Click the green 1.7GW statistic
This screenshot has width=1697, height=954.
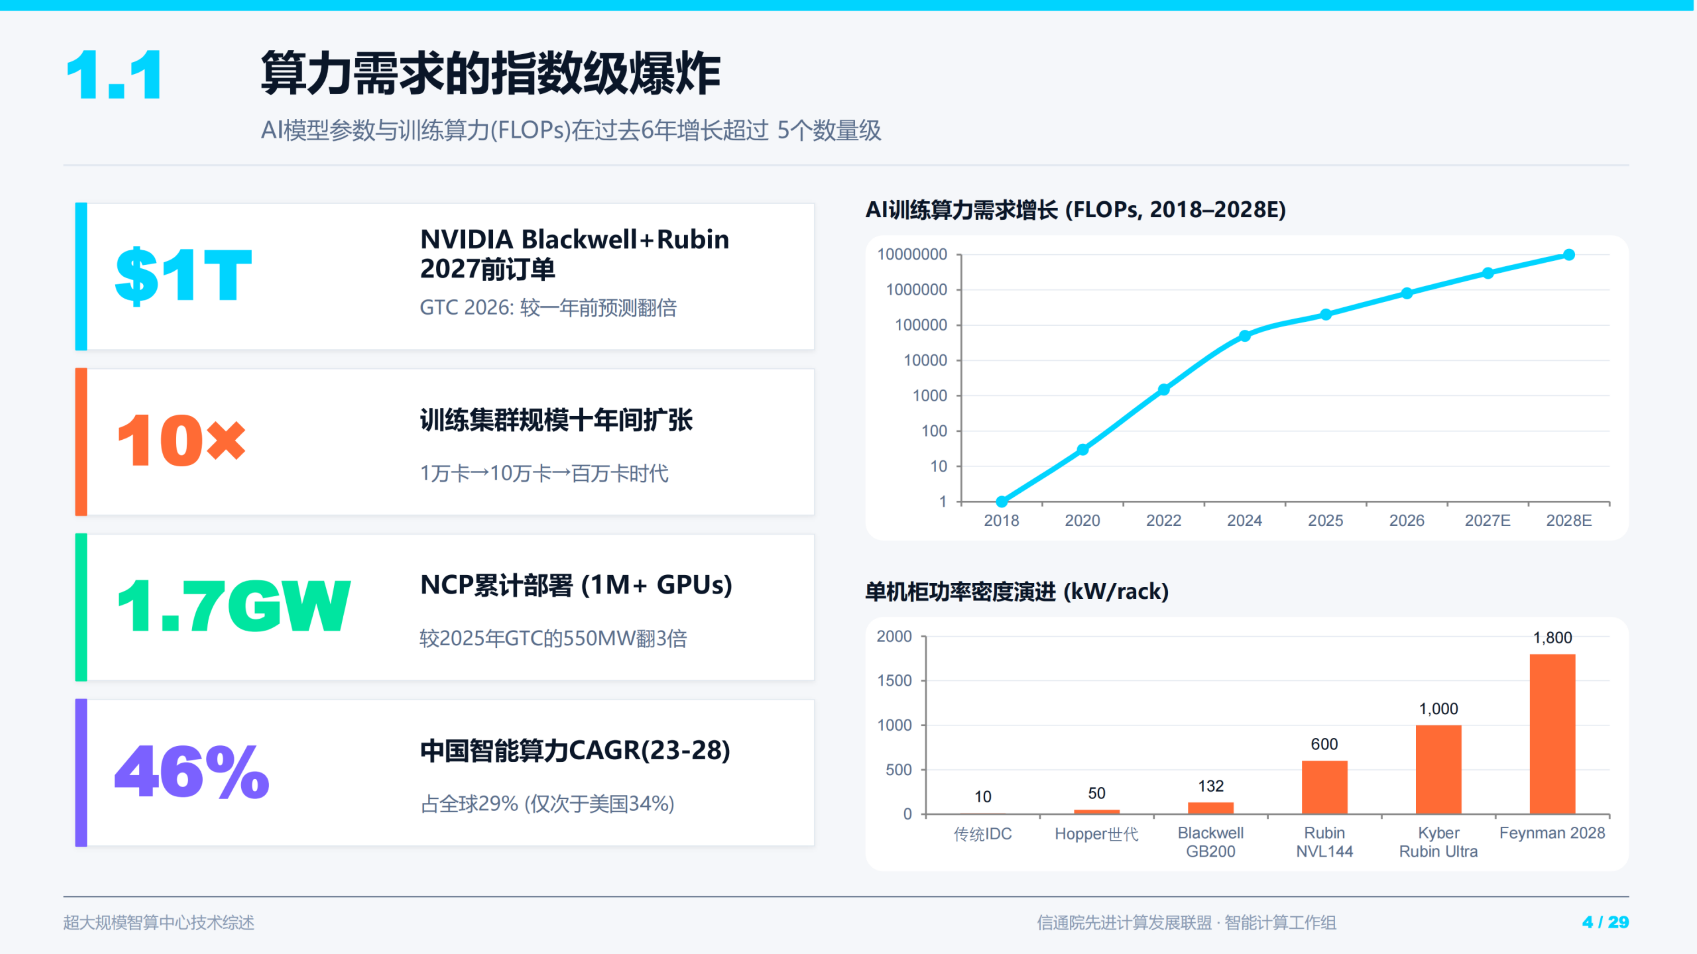pyautogui.click(x=233, y=606)
